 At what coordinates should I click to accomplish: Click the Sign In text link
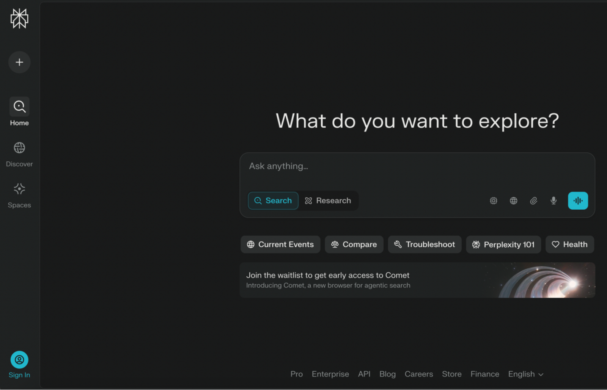coord(19,375)
